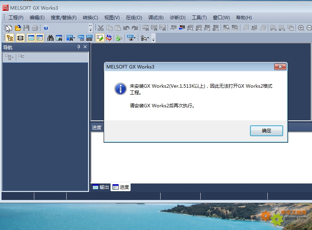The width and height of the screenshot is (312, 230).
Task: Click the redo arrow icon
Action: click(x=135, y=28)
